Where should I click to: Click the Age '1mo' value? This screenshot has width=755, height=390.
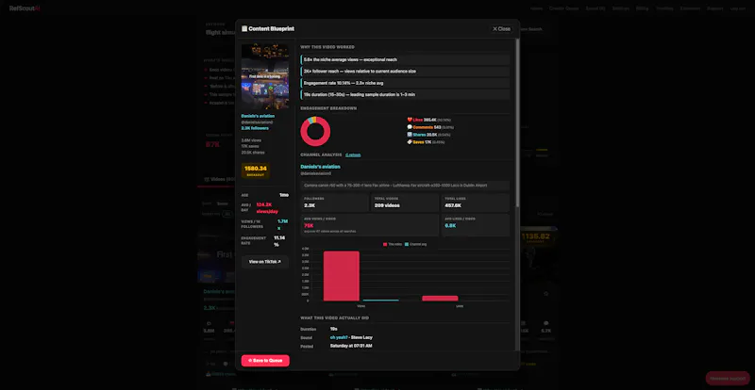tap(284, 195)
